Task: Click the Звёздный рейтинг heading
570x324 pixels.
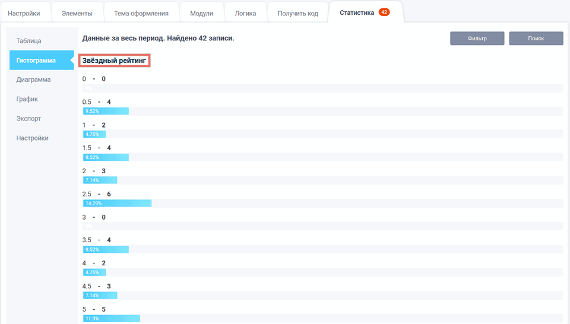Action: (x=114, y=61)
